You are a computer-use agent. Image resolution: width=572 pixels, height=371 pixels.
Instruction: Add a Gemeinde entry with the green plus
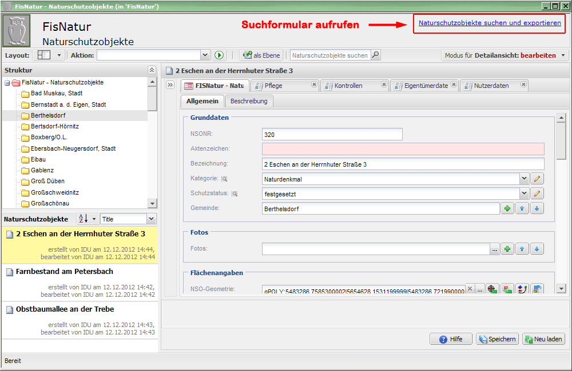tap(507, 209)
